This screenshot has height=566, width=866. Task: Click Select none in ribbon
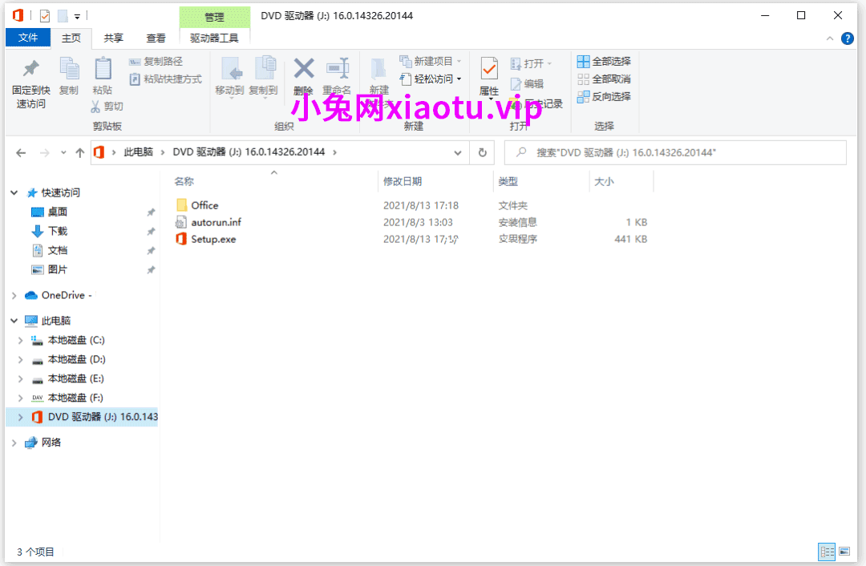point(604,79)
